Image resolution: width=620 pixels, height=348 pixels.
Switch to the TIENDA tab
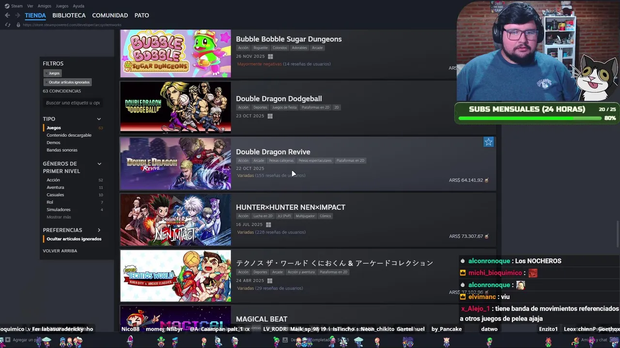[35, 15]
